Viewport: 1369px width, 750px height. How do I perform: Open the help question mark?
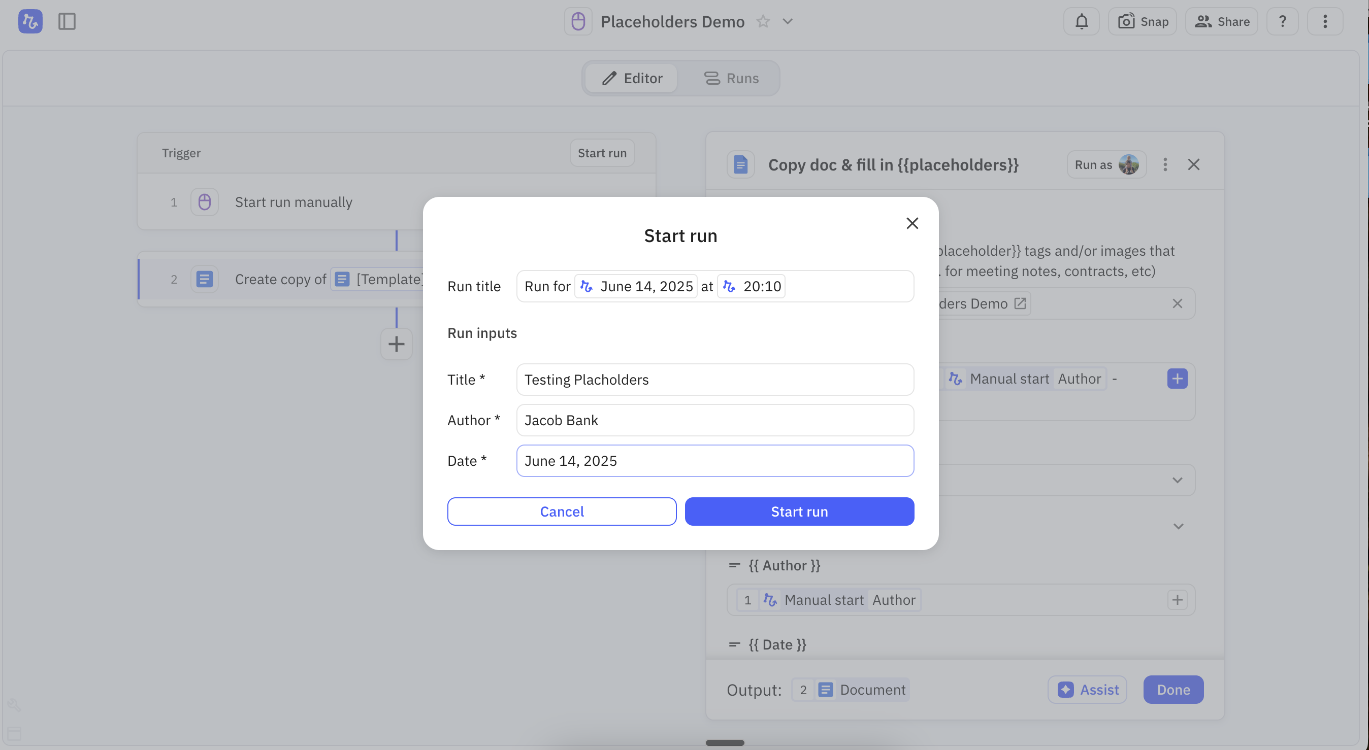[1282, 22]
